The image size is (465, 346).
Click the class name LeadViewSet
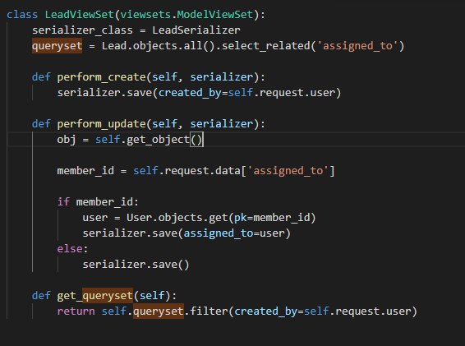pos(79,15)
